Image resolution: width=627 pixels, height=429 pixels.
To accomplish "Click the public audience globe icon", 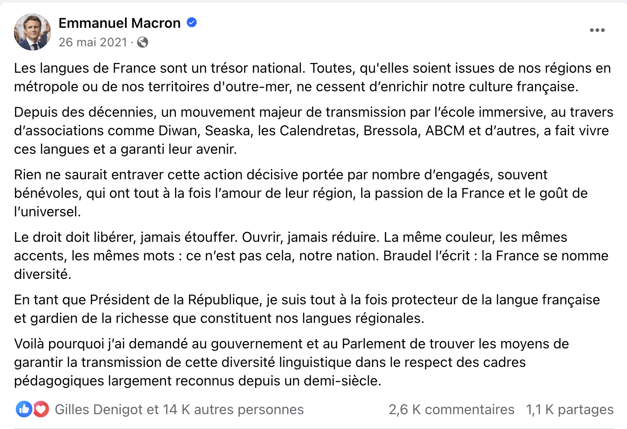I will 143,42.
